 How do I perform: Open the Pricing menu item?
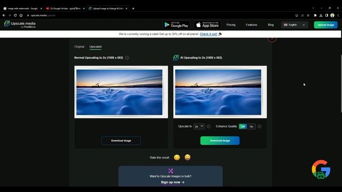(x=231, y=25)
